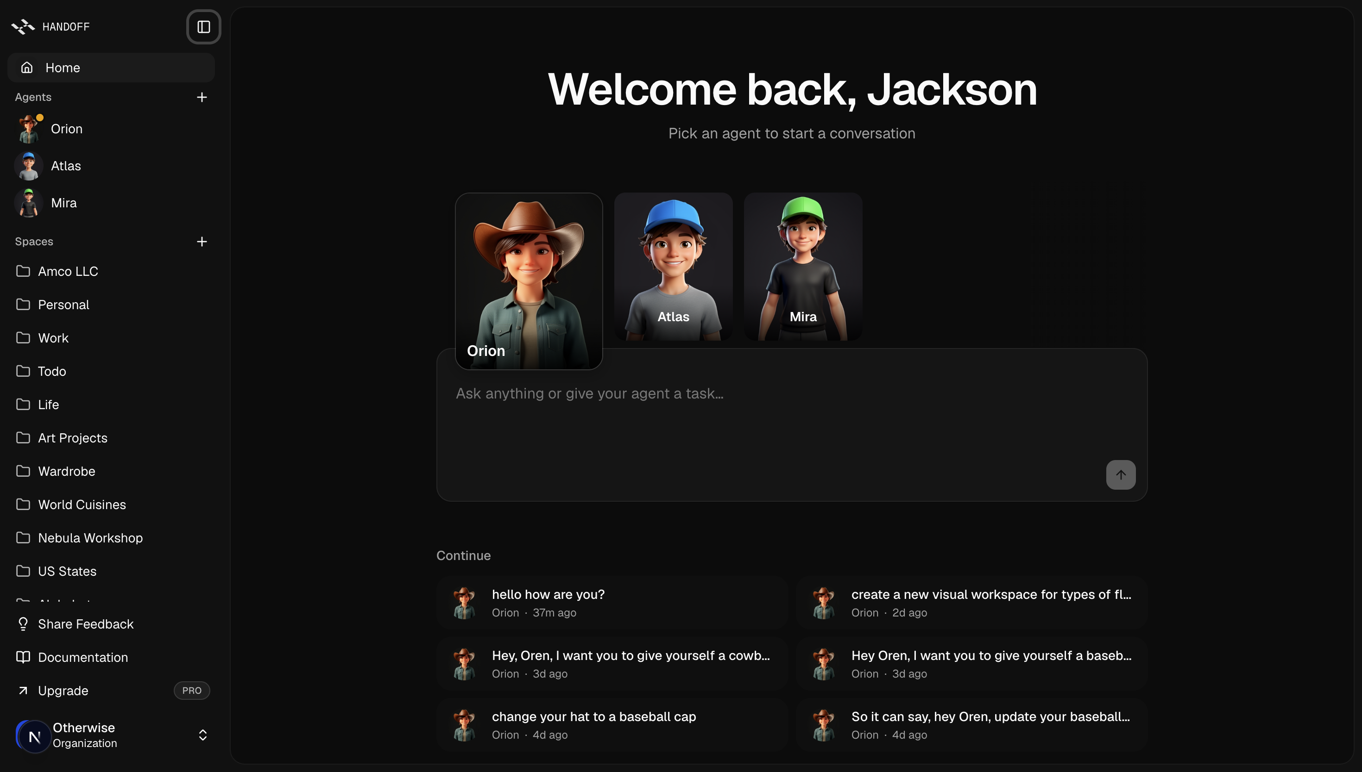Click the Handoff logo icon
This screenshot has height=772, width=1362.
(23, 26)
